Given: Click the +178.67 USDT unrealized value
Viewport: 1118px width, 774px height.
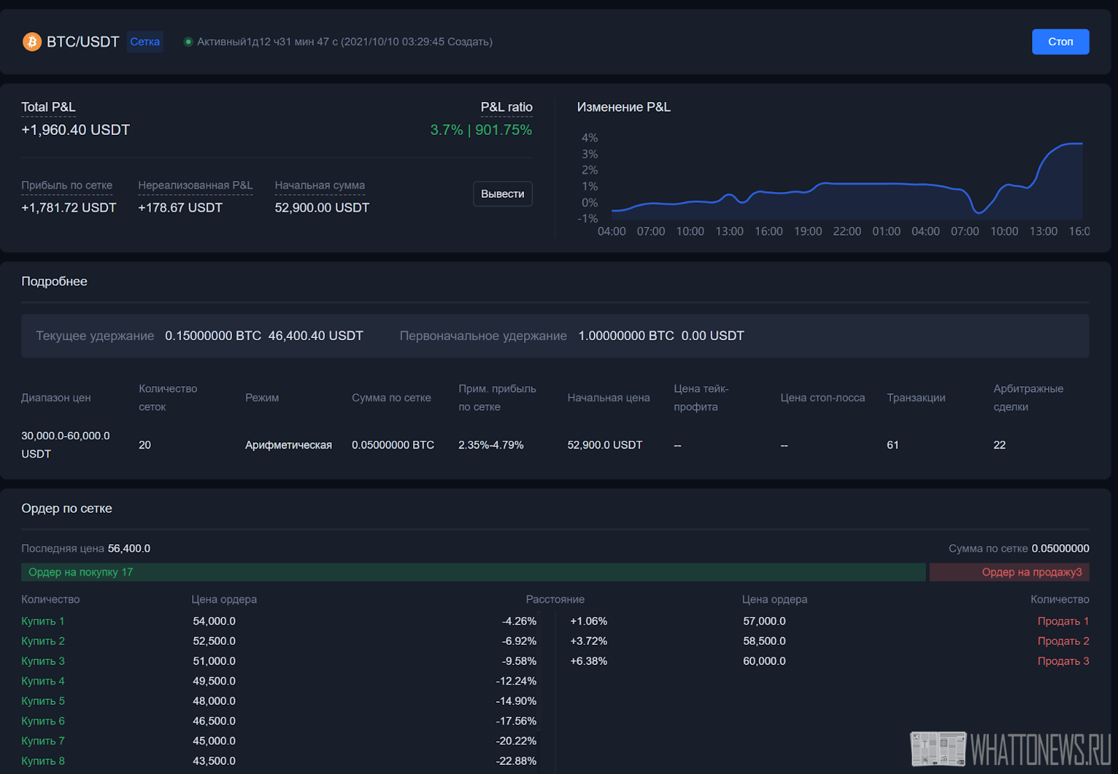Looking at the screenshot, I should point(180,207).
